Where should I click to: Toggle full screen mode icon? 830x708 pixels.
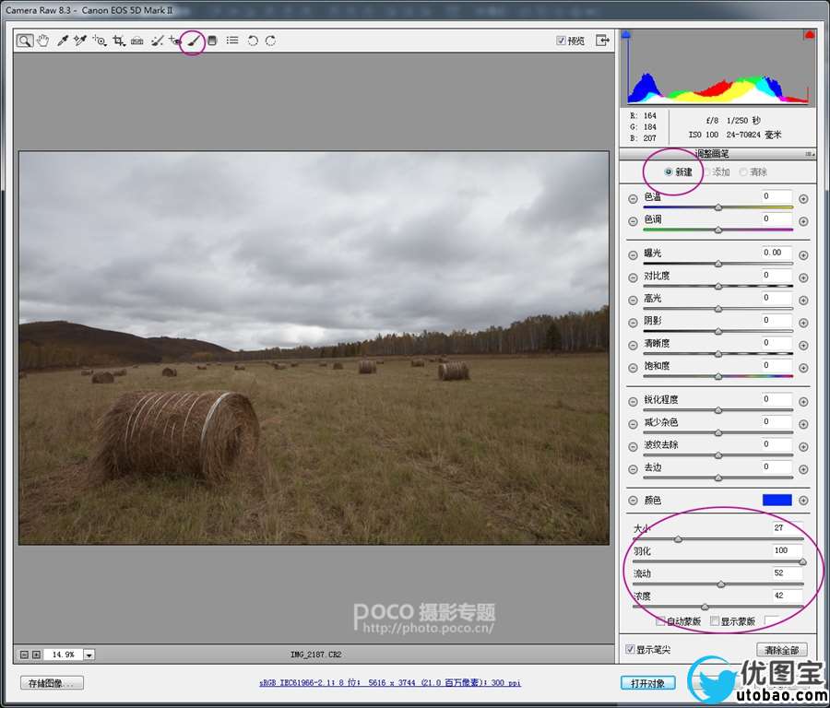[x=602, y=41]
